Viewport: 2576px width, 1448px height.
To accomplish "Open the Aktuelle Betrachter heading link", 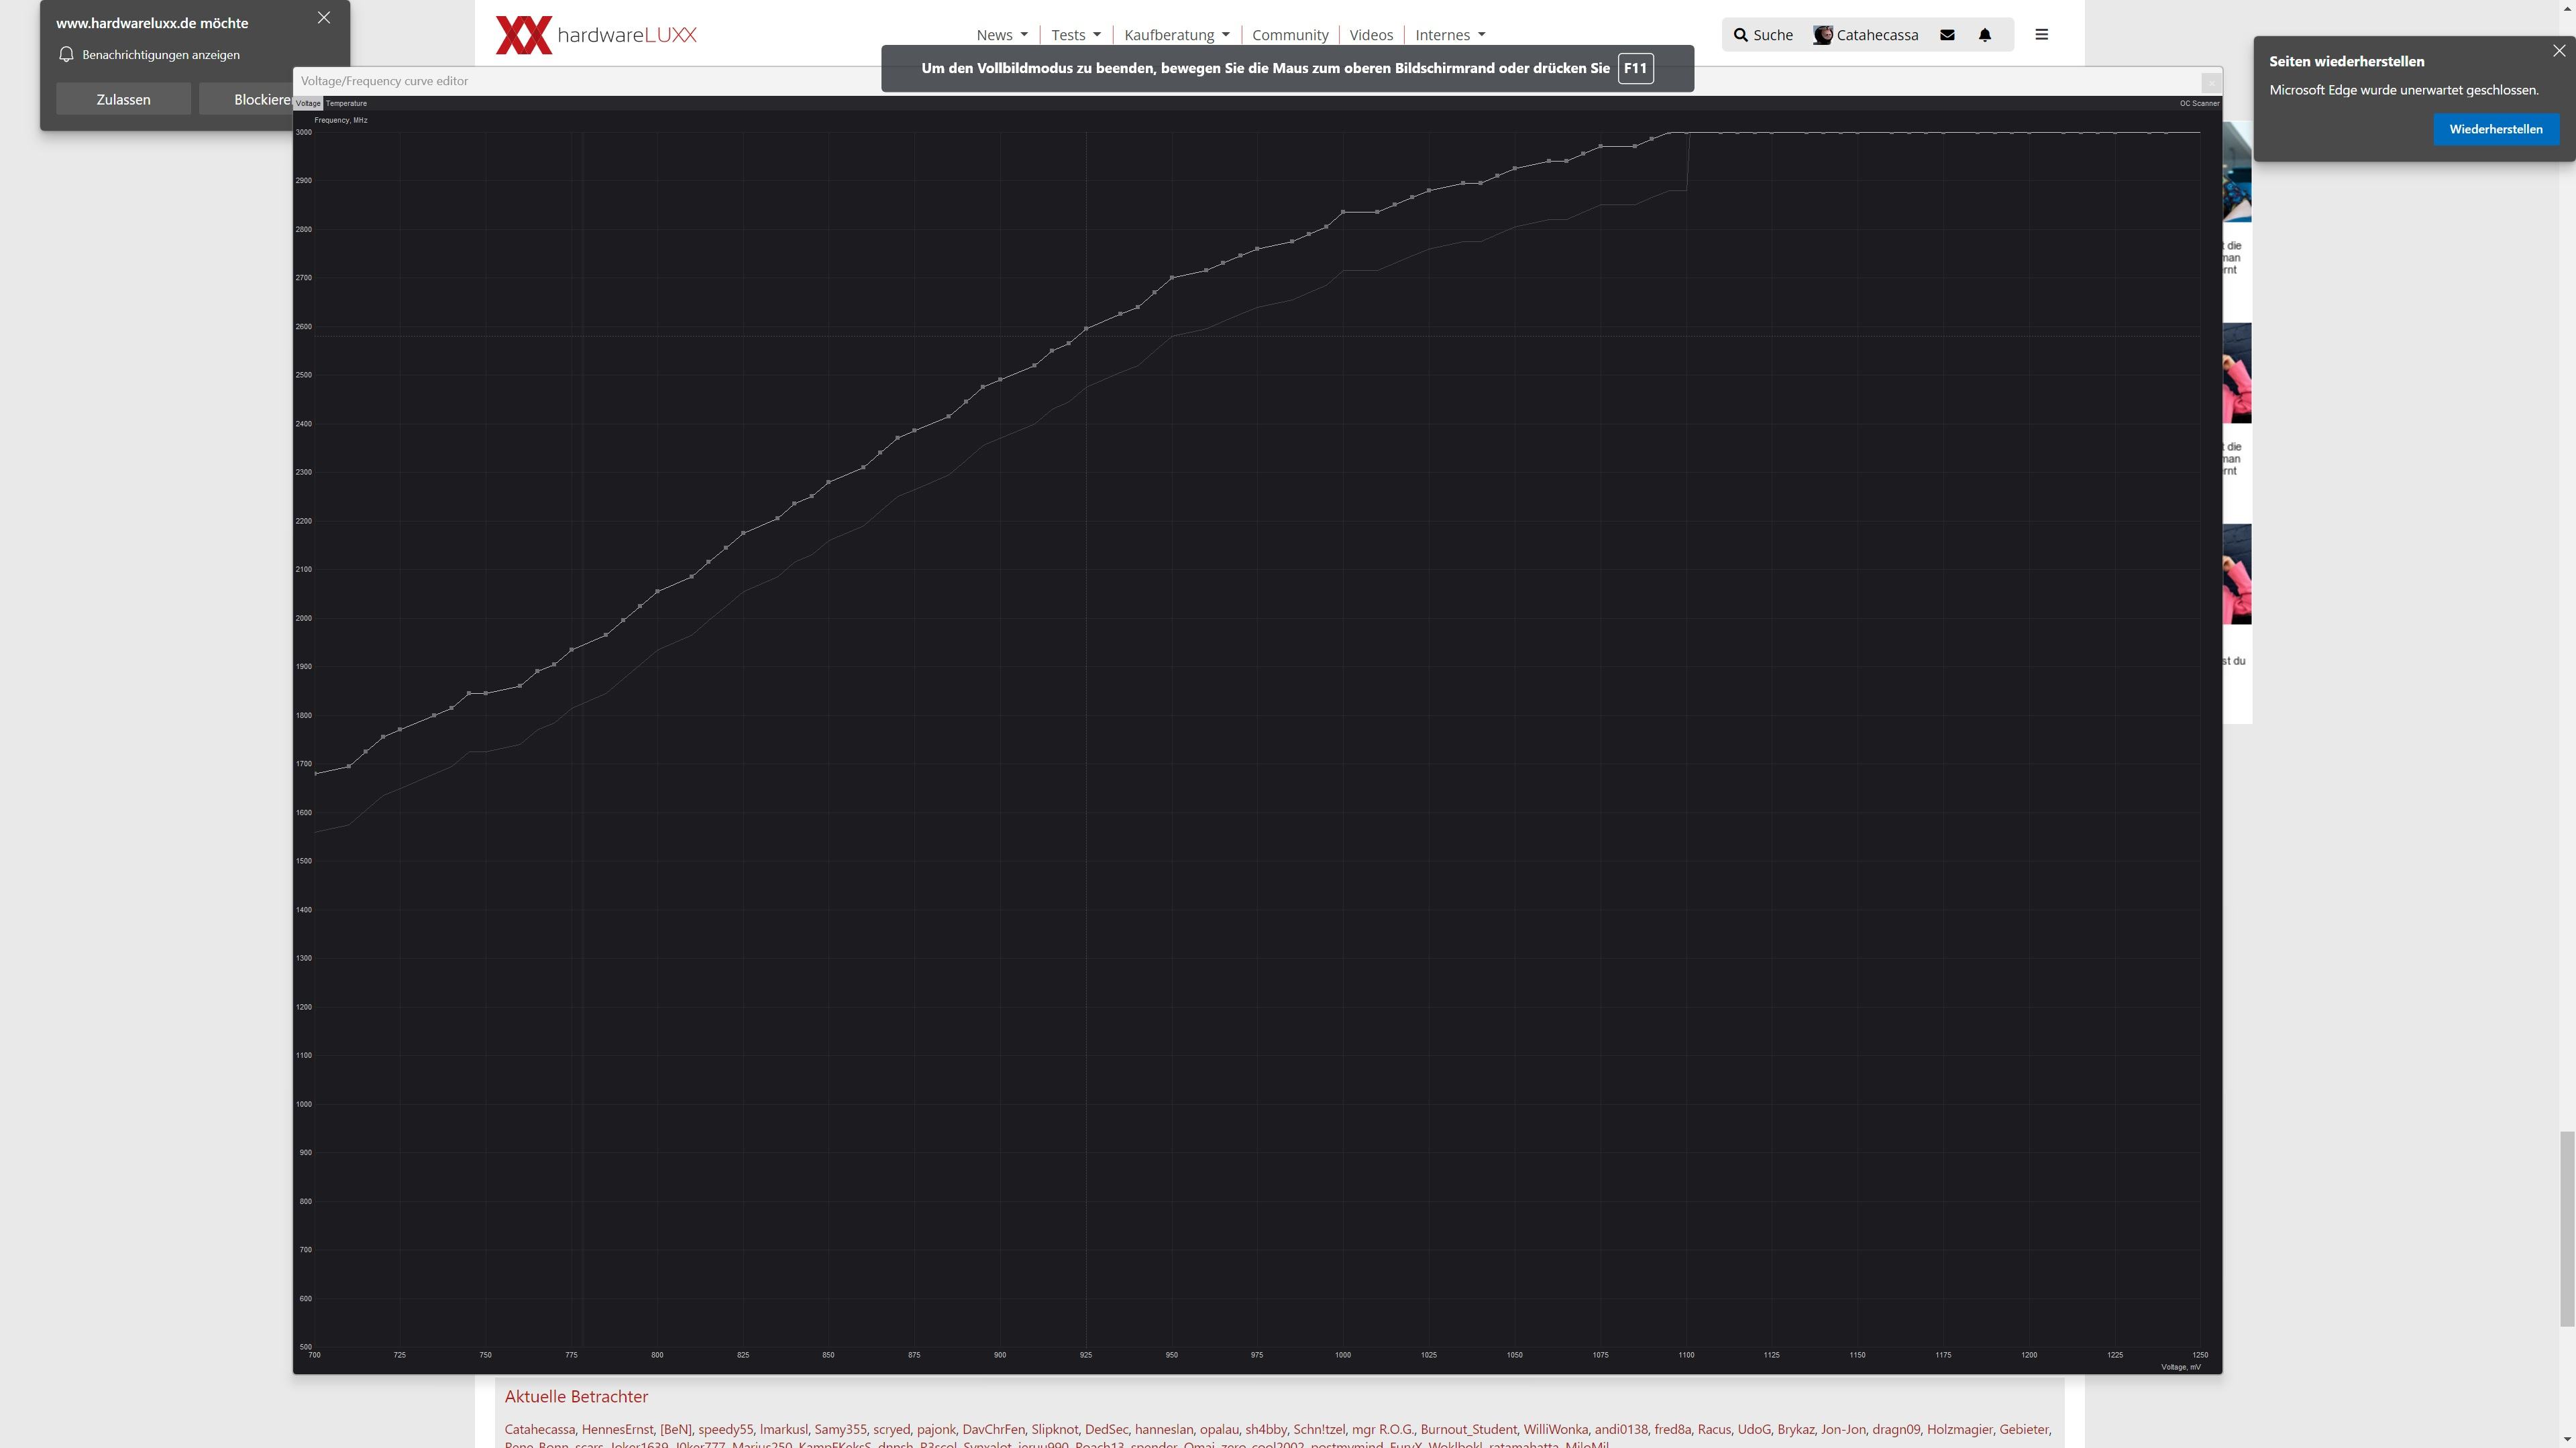I will pyautogui.click(x=576, y=1396).
